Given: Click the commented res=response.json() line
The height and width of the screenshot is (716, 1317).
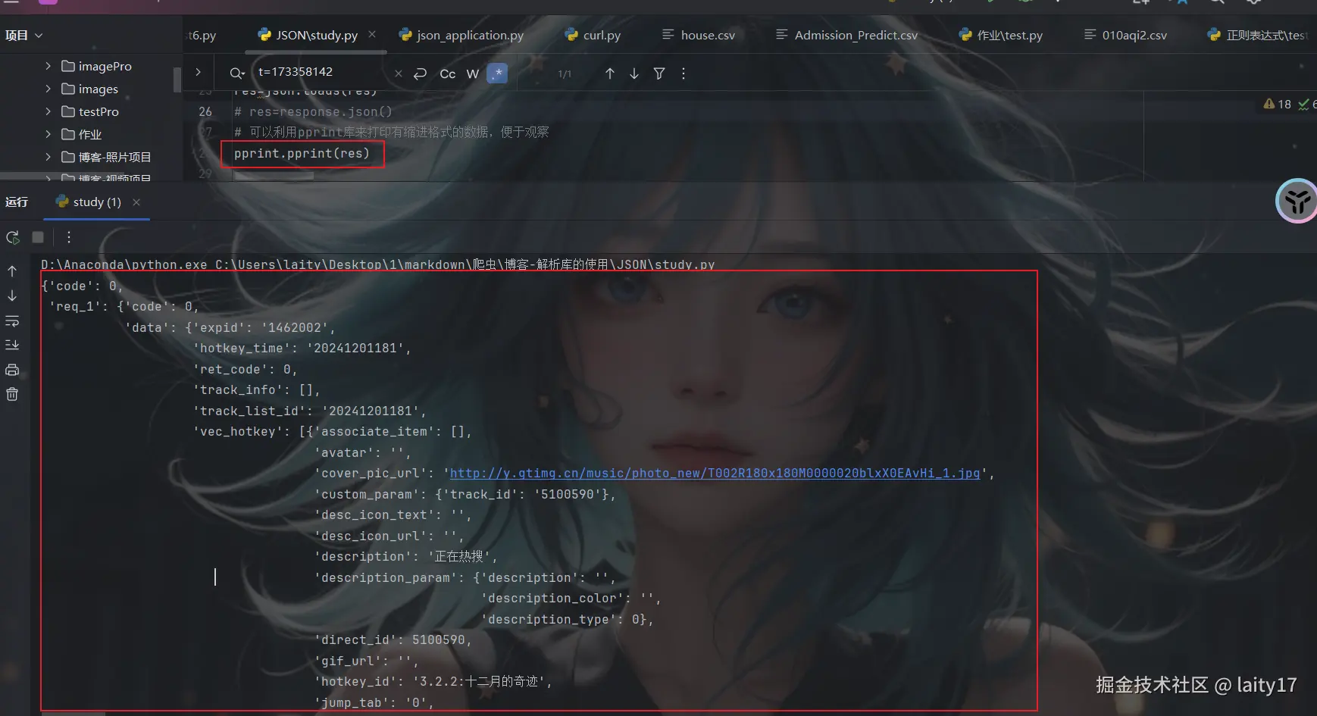Looking at the screenshot, I should pyautogui.click(x=313, y=111).
